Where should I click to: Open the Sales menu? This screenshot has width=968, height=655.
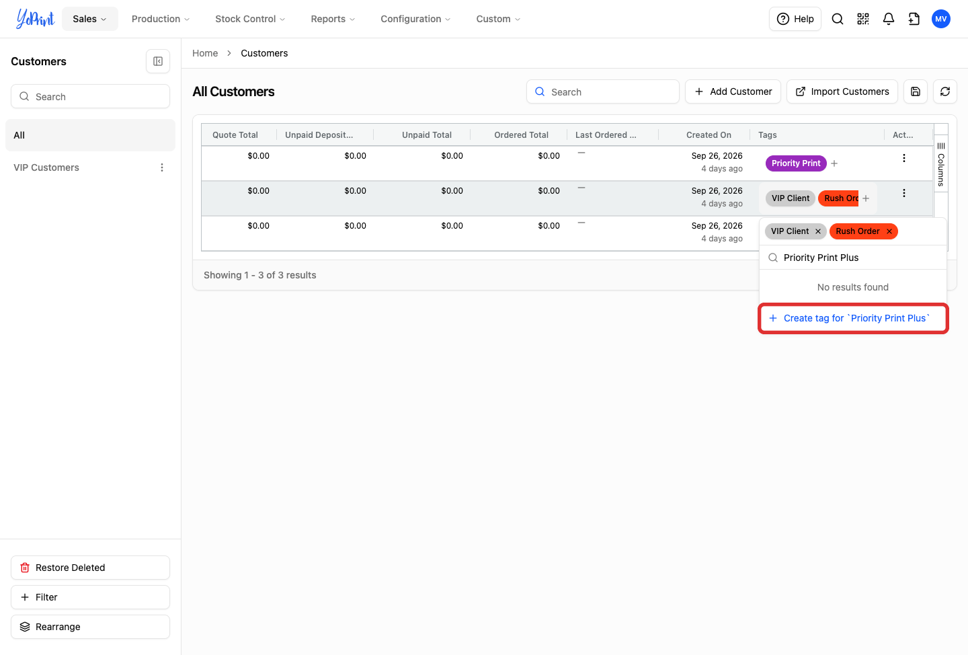pyautogui.click(x=90, y=19)
